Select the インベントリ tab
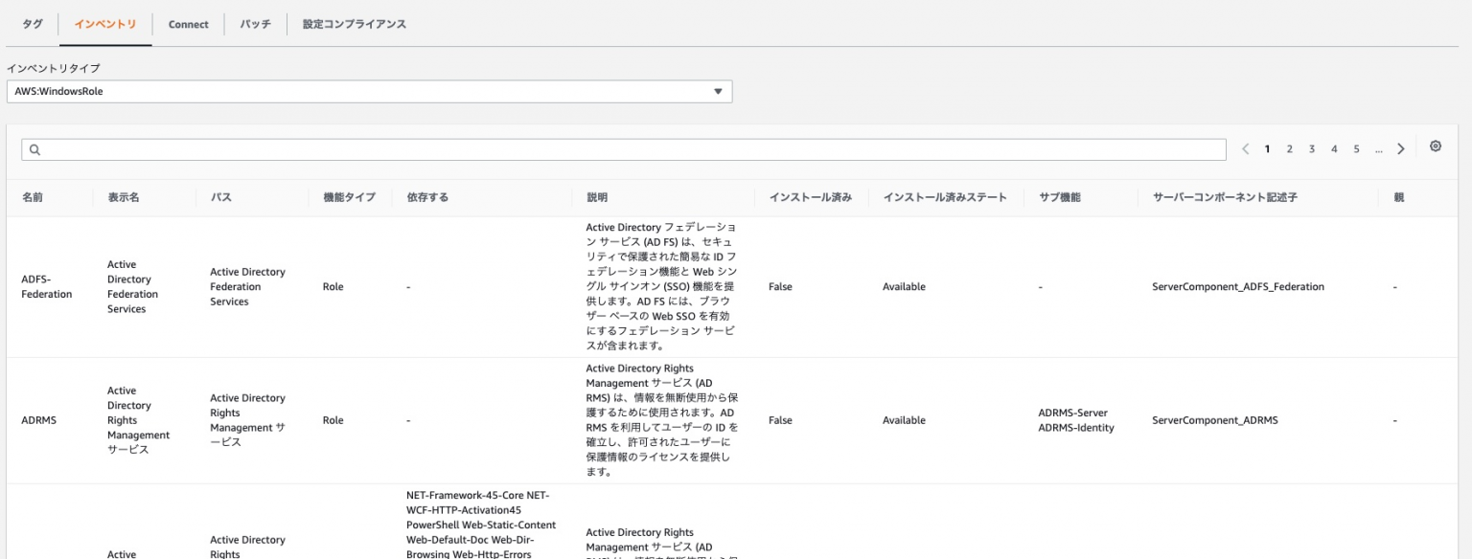The image size is (1472, 559). point(105,24)
